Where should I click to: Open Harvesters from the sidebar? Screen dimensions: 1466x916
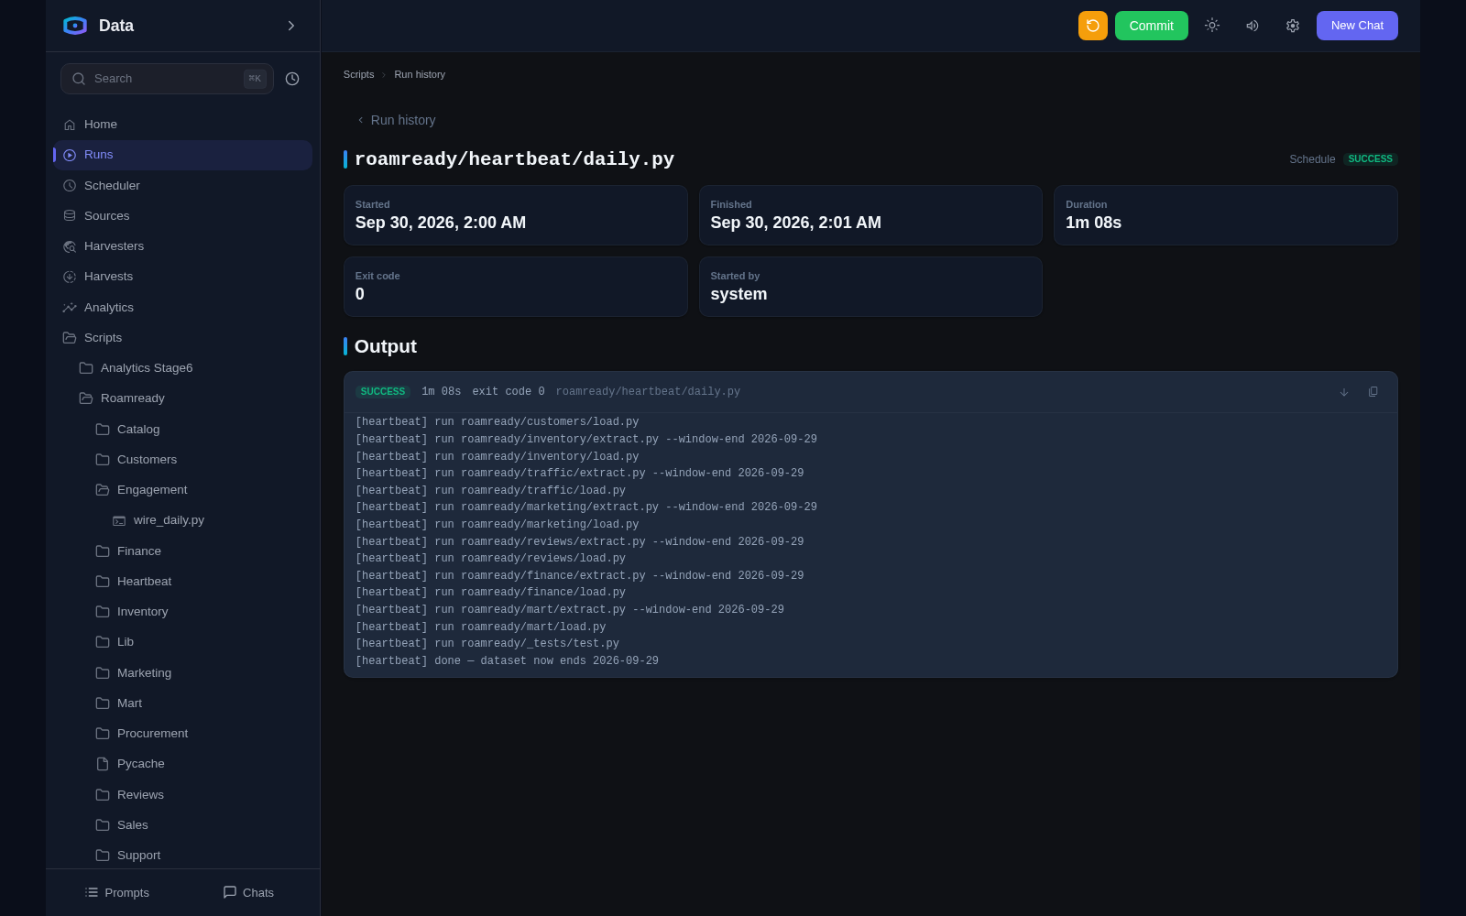tap(182, 246)
